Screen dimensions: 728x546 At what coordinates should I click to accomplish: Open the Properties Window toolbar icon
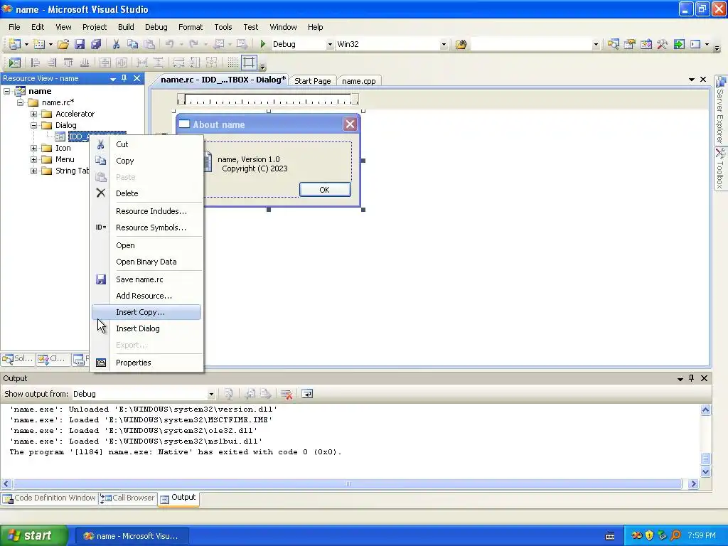[x=630, y=44]
